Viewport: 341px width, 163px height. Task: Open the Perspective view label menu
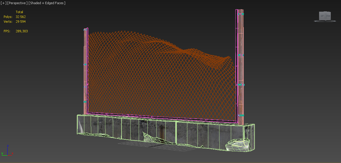click(17, 3)
